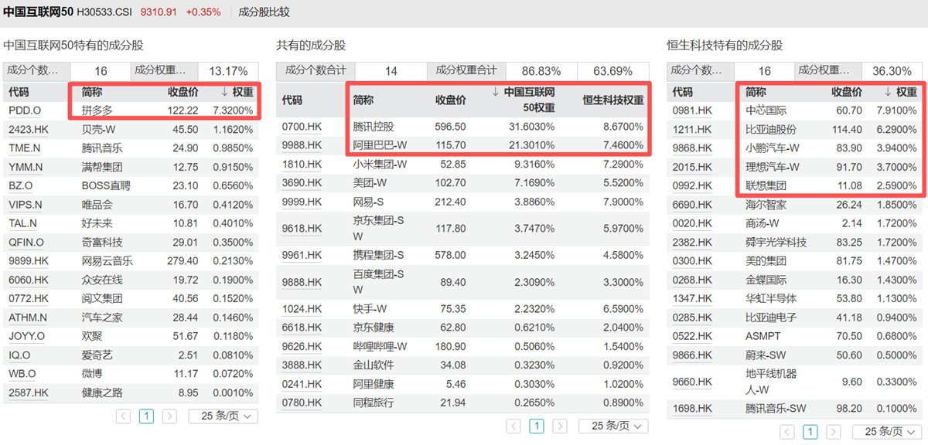
Task: Open stock code VIPS.N link
Action: [x=26, y=205]
